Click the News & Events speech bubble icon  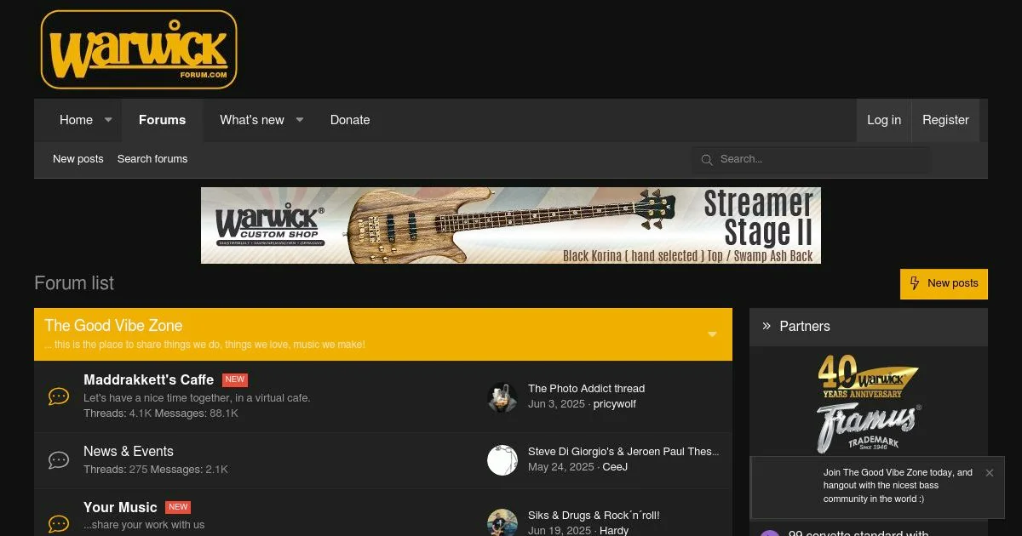59,460
